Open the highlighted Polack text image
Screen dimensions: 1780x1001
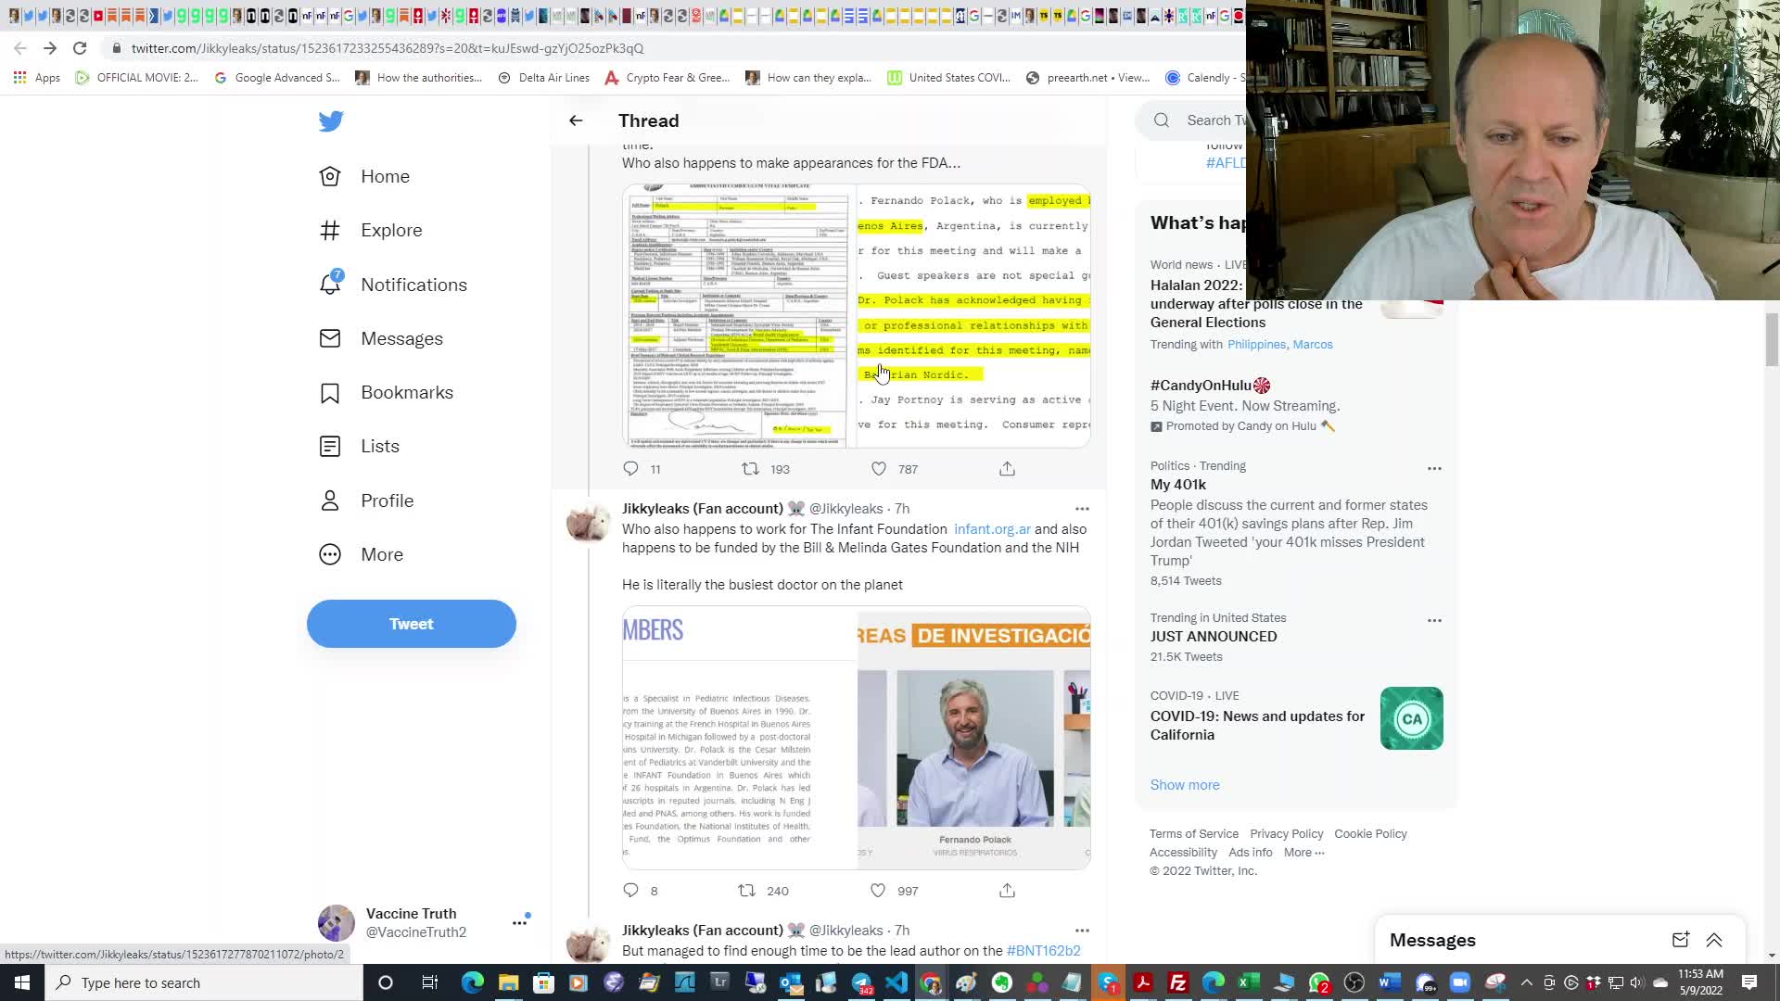973,316
